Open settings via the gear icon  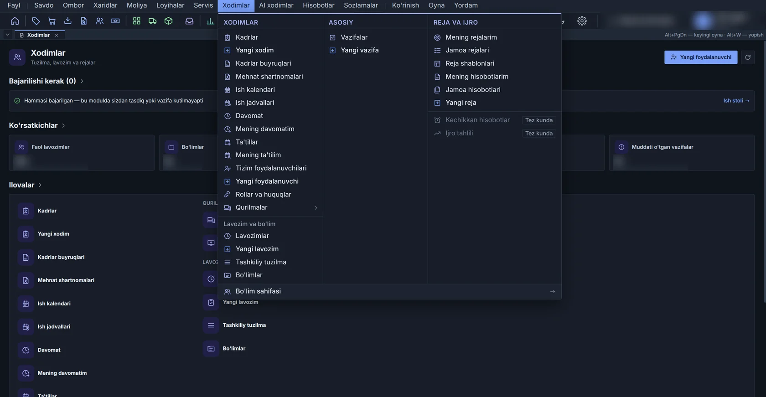pyautogui.click(x=582, y=21)
